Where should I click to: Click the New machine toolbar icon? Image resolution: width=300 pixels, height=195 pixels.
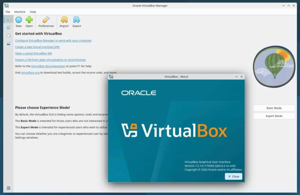[19, 20]
